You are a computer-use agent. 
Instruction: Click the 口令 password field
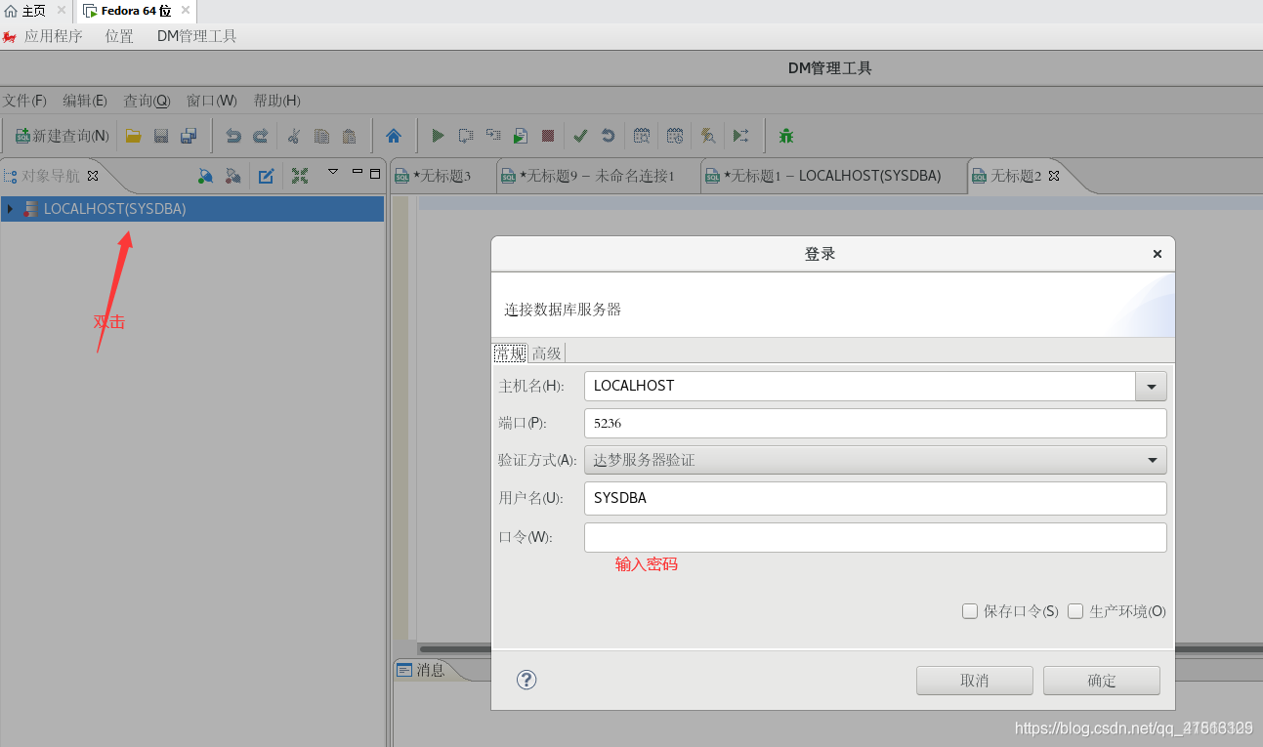click(875, 537)
